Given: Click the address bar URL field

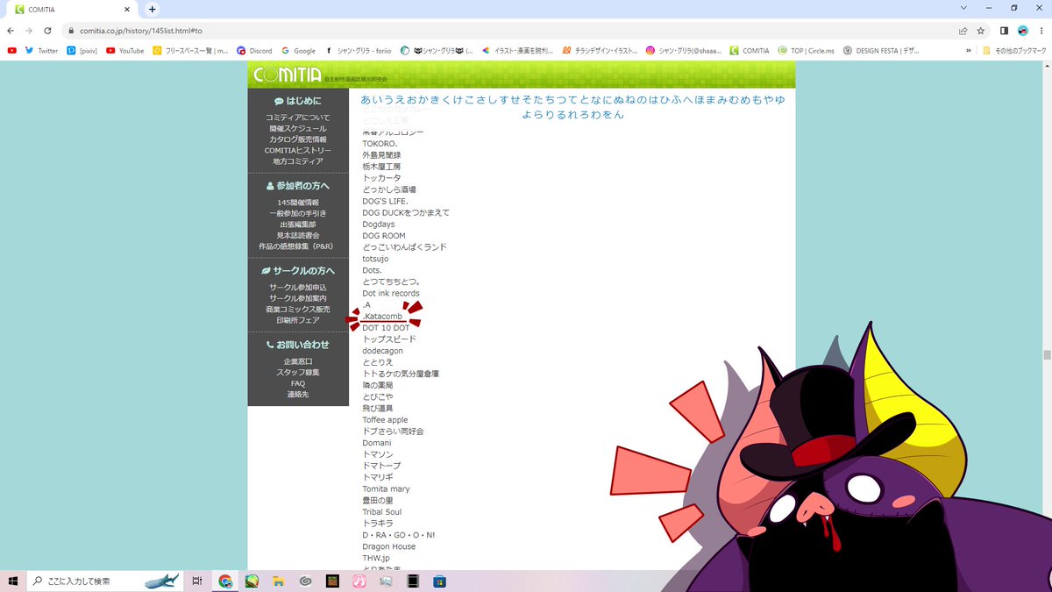Looking at the screenshot, I should (x=508, y=30).
